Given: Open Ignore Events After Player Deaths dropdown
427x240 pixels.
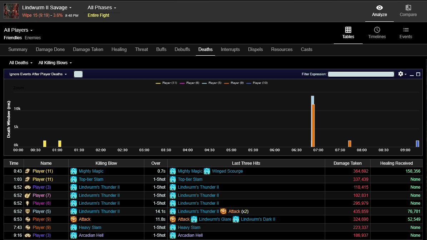Looking at the screenshot, I should [x=38, y=74].
